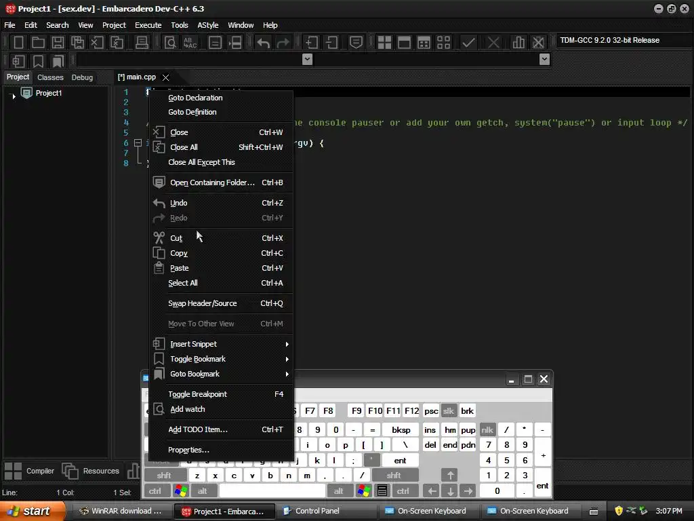Choose Select All in context menu
Viewport: 694px width, 521px height.
pyautogui.click(x=222, y=283)
